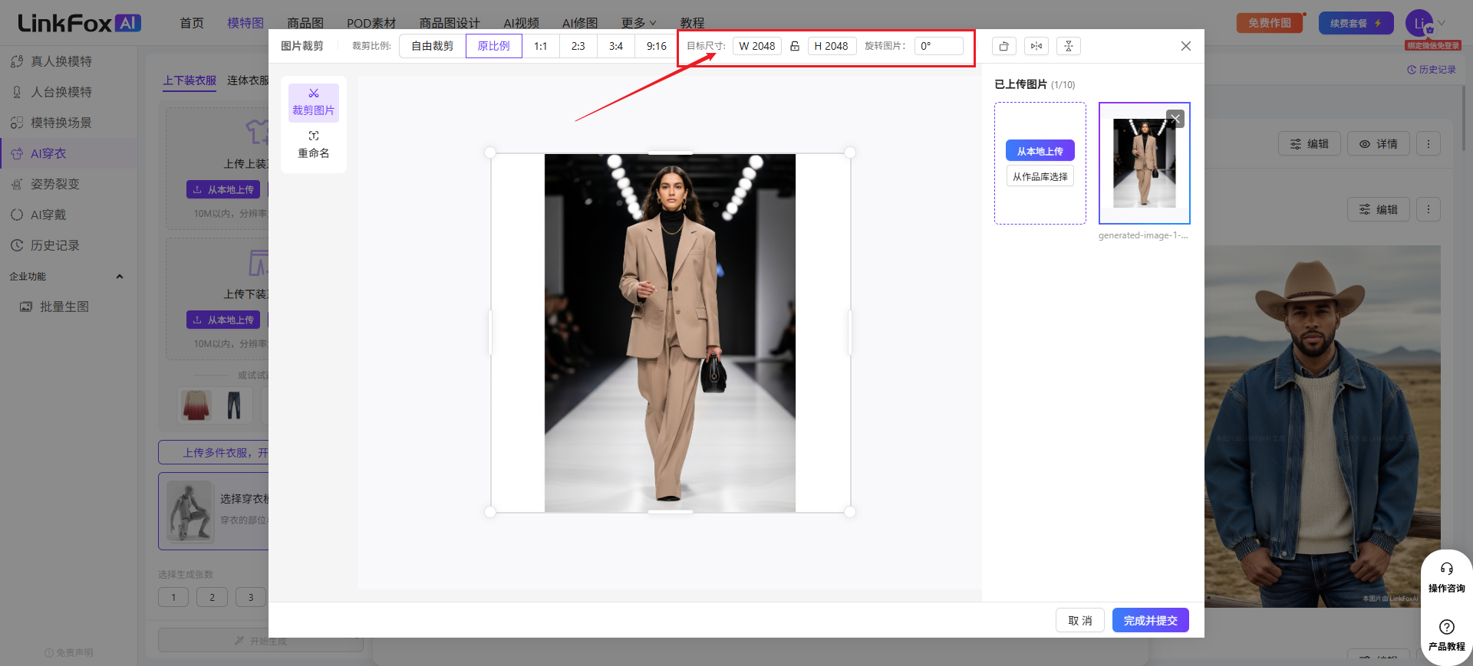
Task: Select the 裁剪图片 tool
Action: tap(314, 103)
